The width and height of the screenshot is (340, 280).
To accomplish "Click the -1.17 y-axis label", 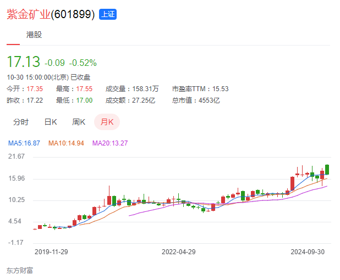I will 15,243.
